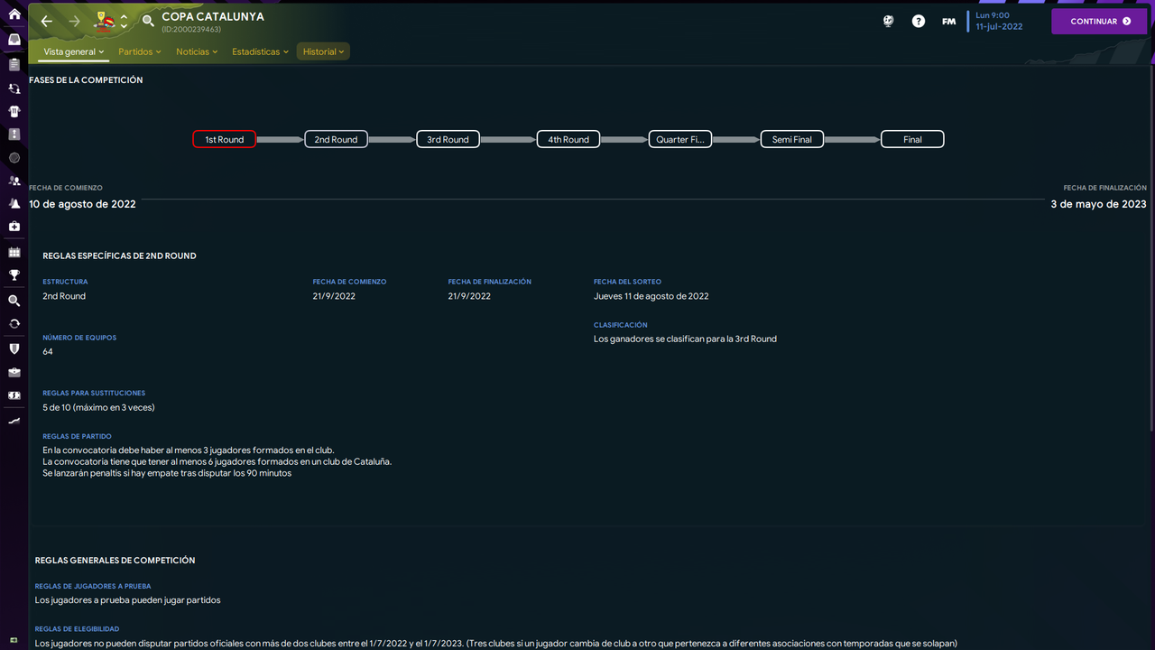Open the Club Info shield icon
Screen dimensions: 1155x650
[14, 348]
